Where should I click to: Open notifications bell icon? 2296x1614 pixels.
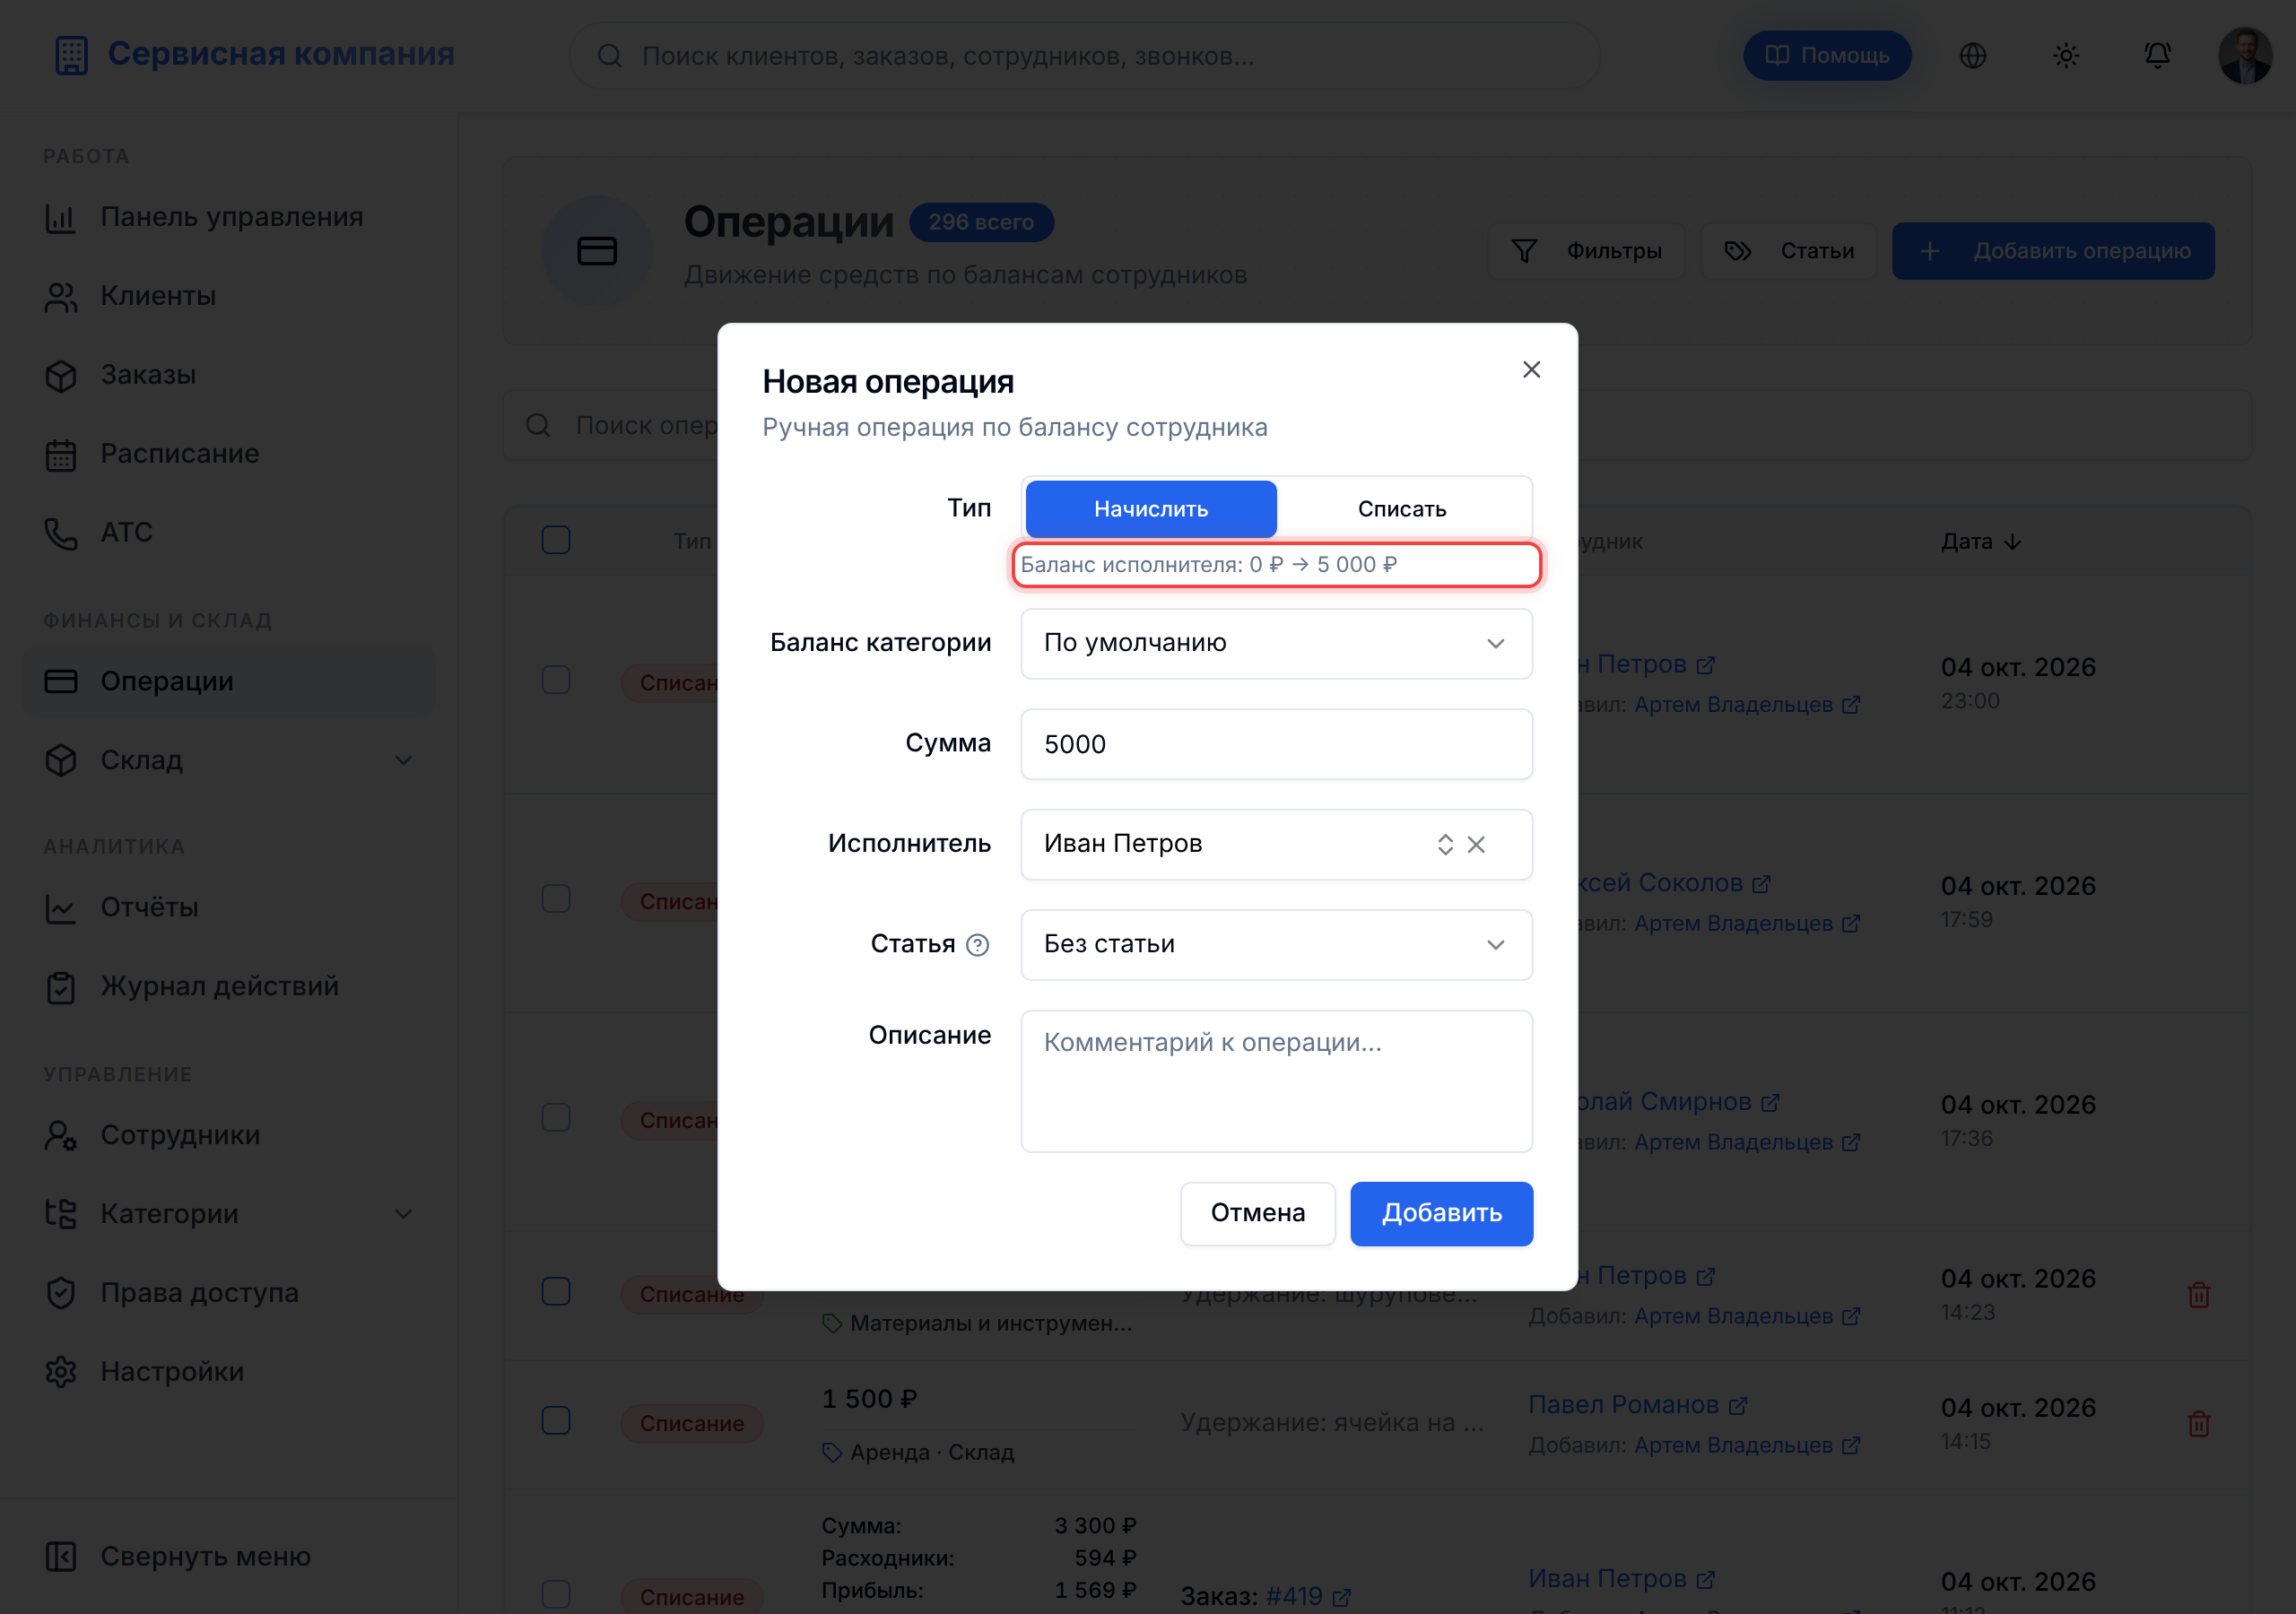(2158, 56)
